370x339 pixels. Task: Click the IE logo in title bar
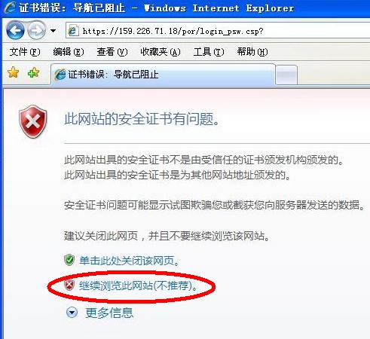coord(9,8)
